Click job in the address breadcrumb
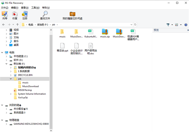 54,24
